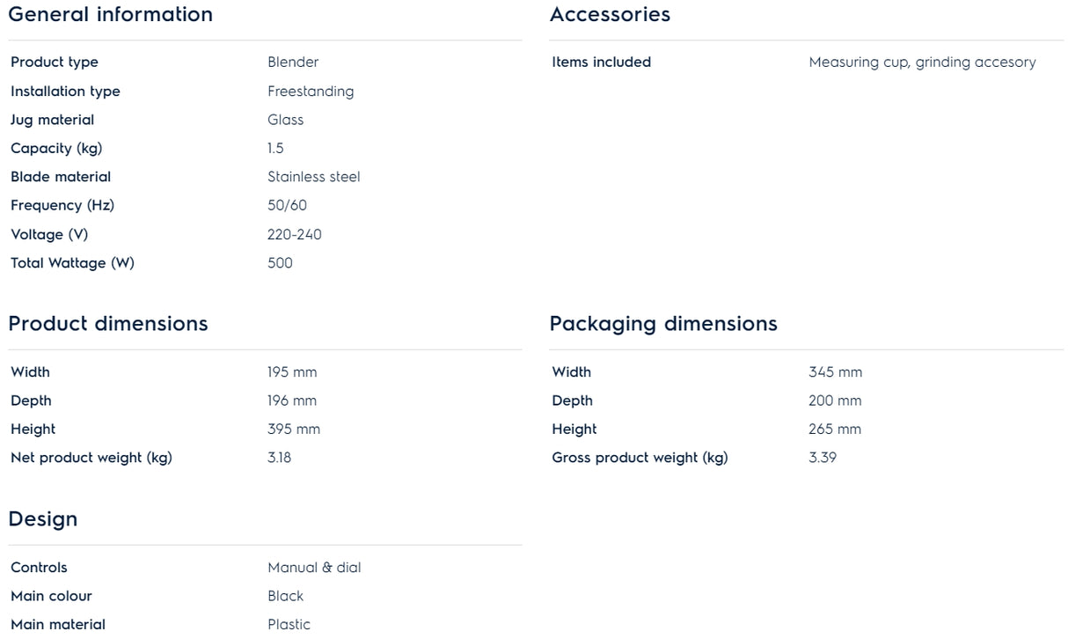
Task: Select the Manual & dial controls value
Action: [x=314, y=568]
